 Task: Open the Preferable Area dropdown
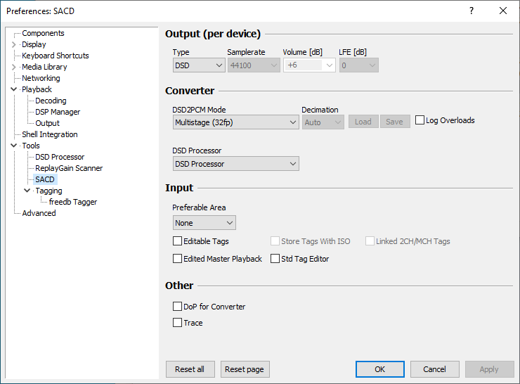[204, 223]
